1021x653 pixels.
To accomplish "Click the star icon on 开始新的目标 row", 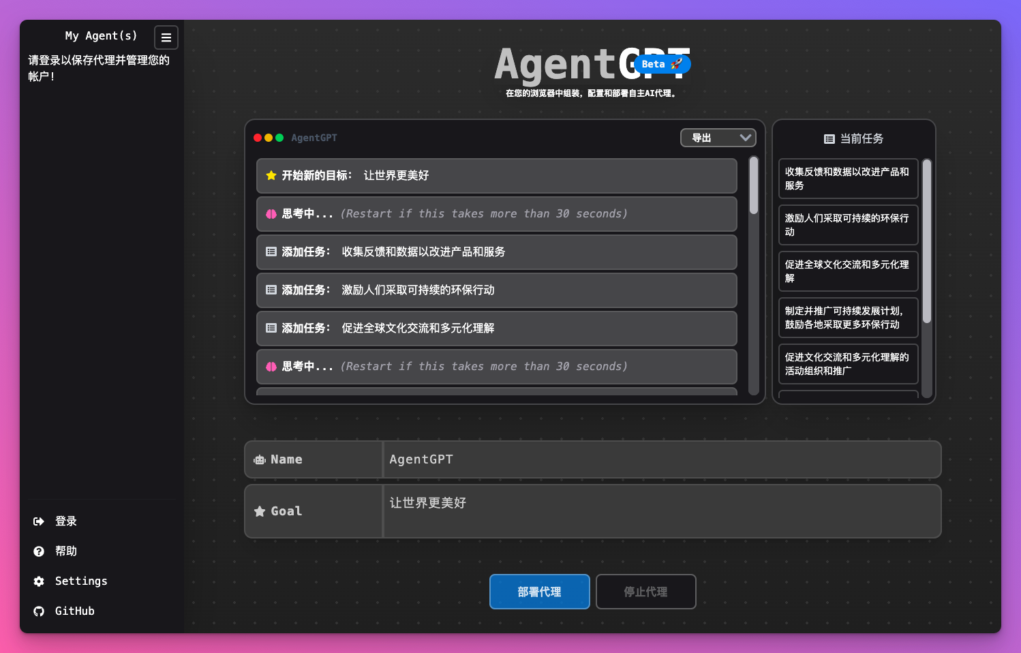I will (271, 175).
